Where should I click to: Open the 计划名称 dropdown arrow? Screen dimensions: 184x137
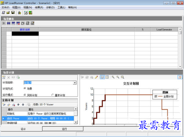75,83
